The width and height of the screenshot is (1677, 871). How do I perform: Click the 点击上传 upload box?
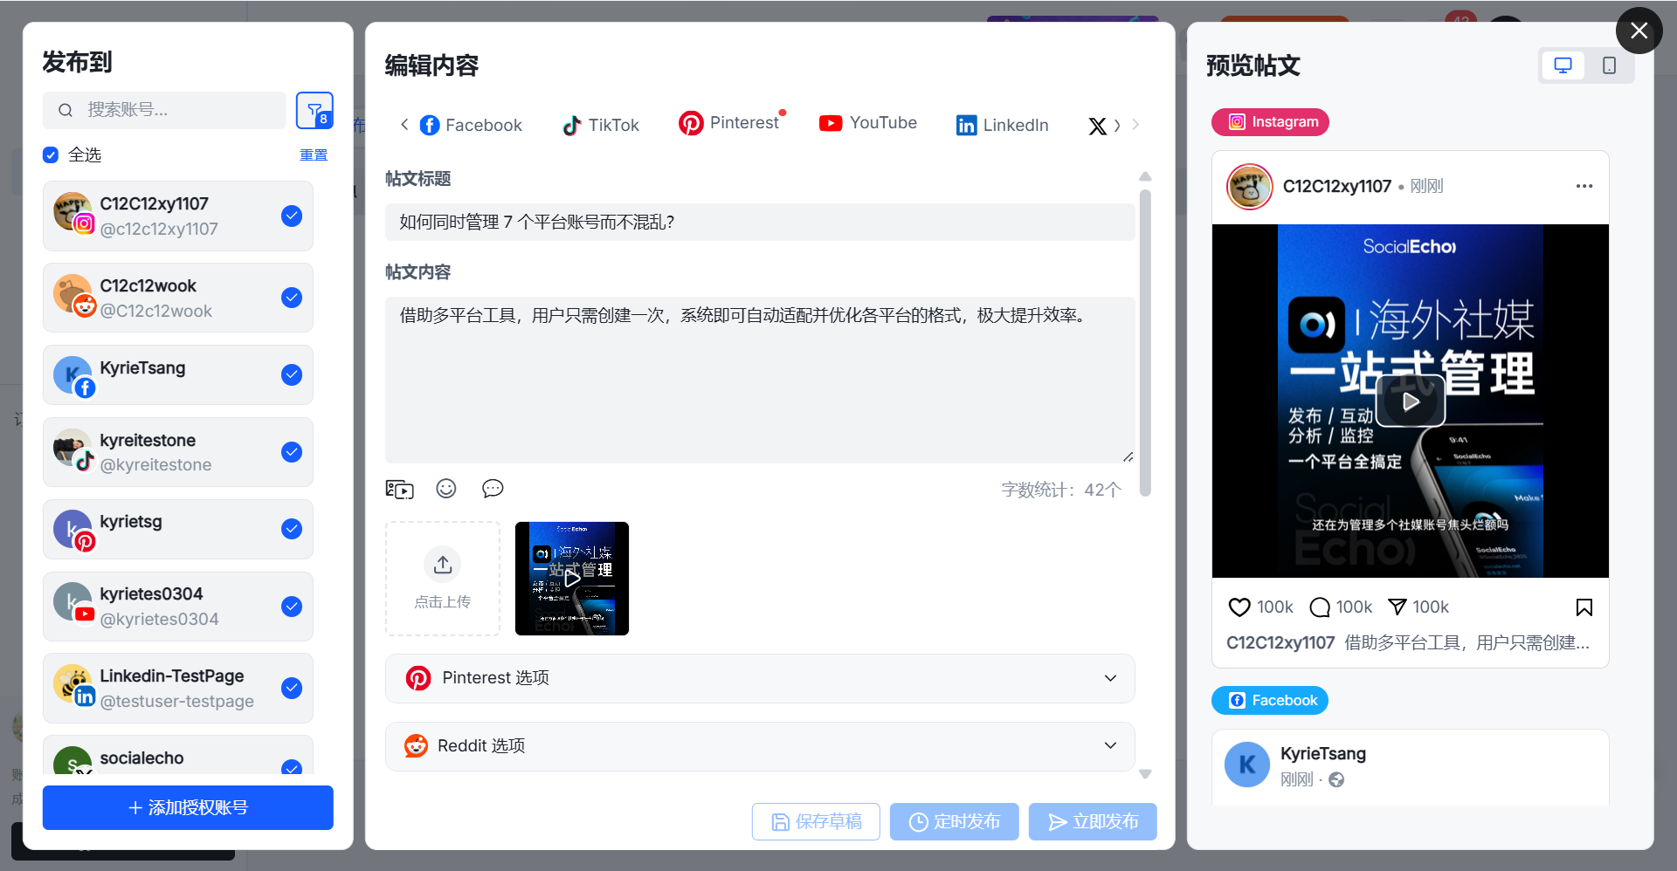pos(443,579)
